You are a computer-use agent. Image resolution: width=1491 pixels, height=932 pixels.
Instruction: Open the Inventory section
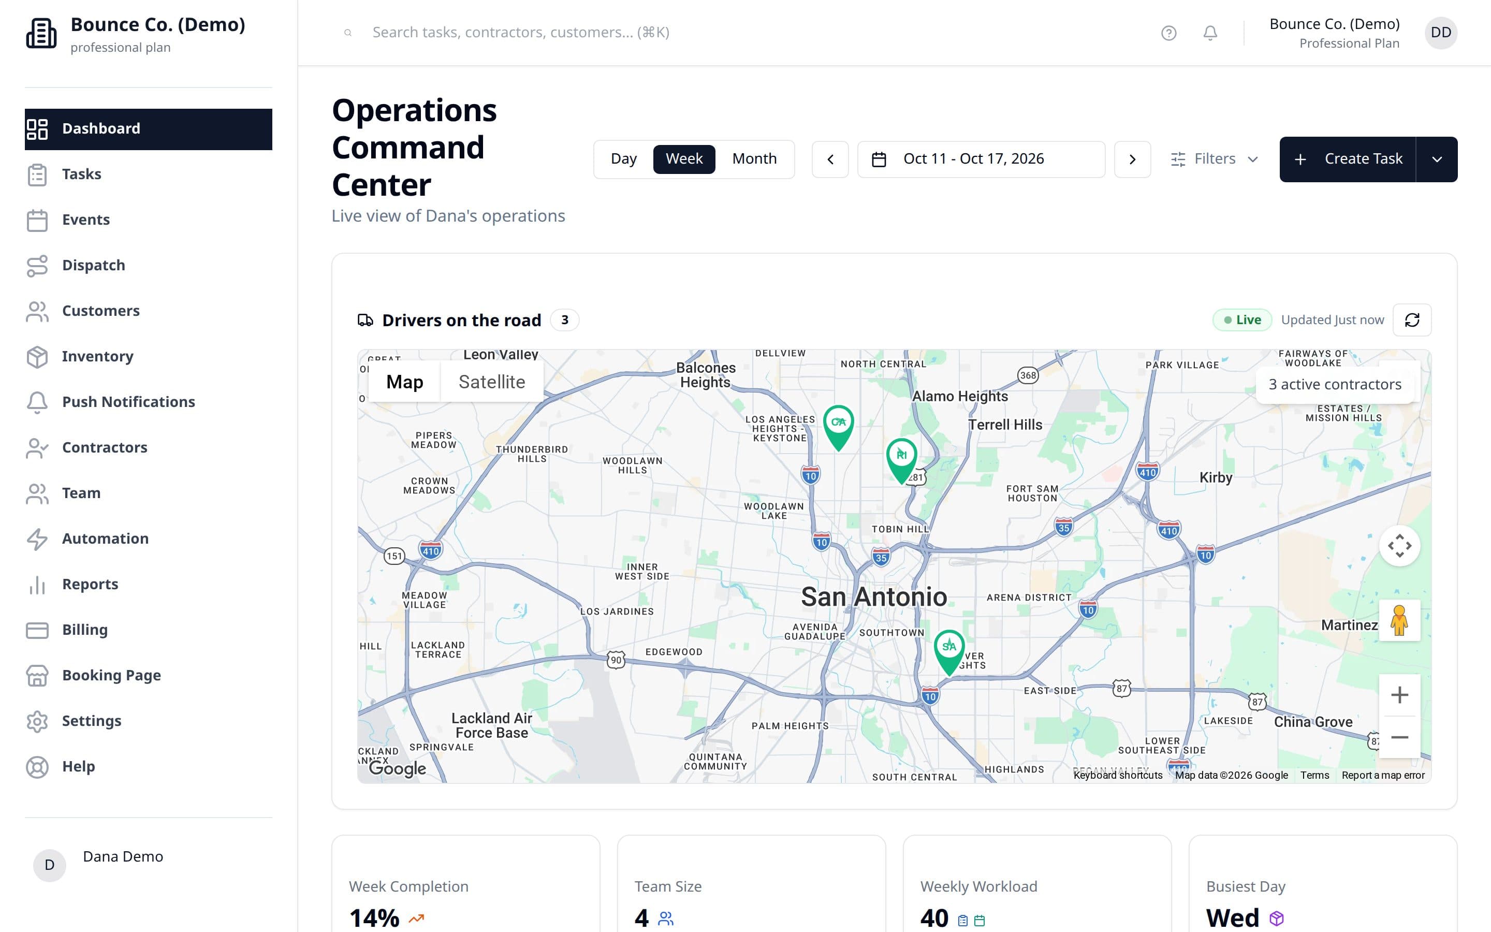click(x=149, y=357)
